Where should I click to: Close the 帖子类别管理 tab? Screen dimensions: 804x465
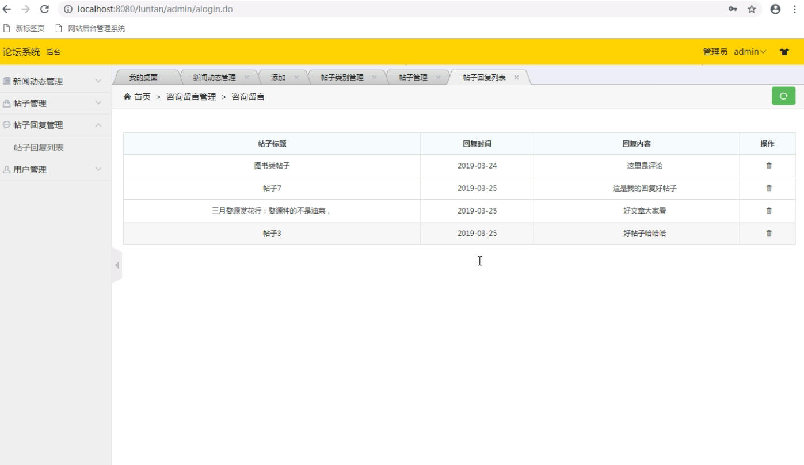(x=374, y=77)
